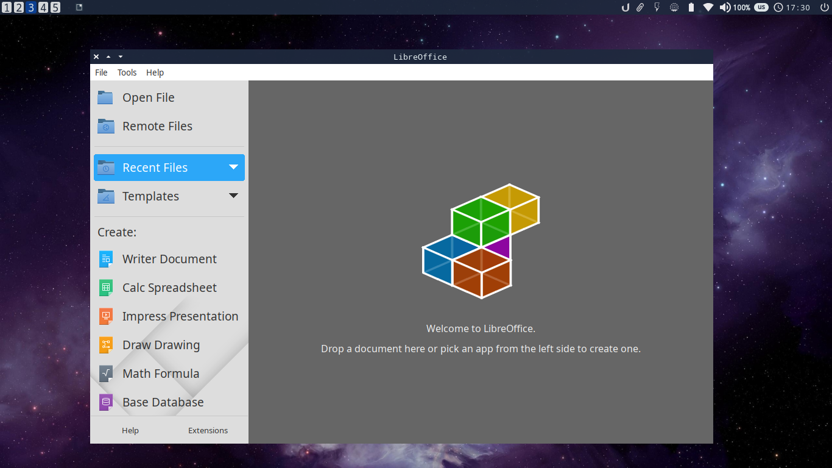Open the window menu arrow in title bar
The height and width of the screenshot is (468, 832).
(x=121, y=57)
